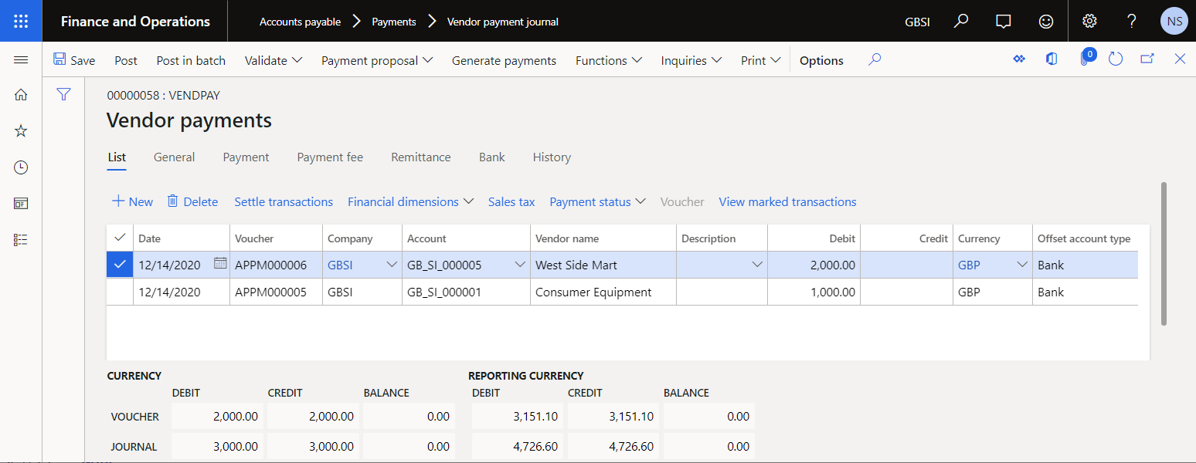This screenshot has width=1196, height=463.
Task: Open the Remittance tab
Action: pos(420,157)
